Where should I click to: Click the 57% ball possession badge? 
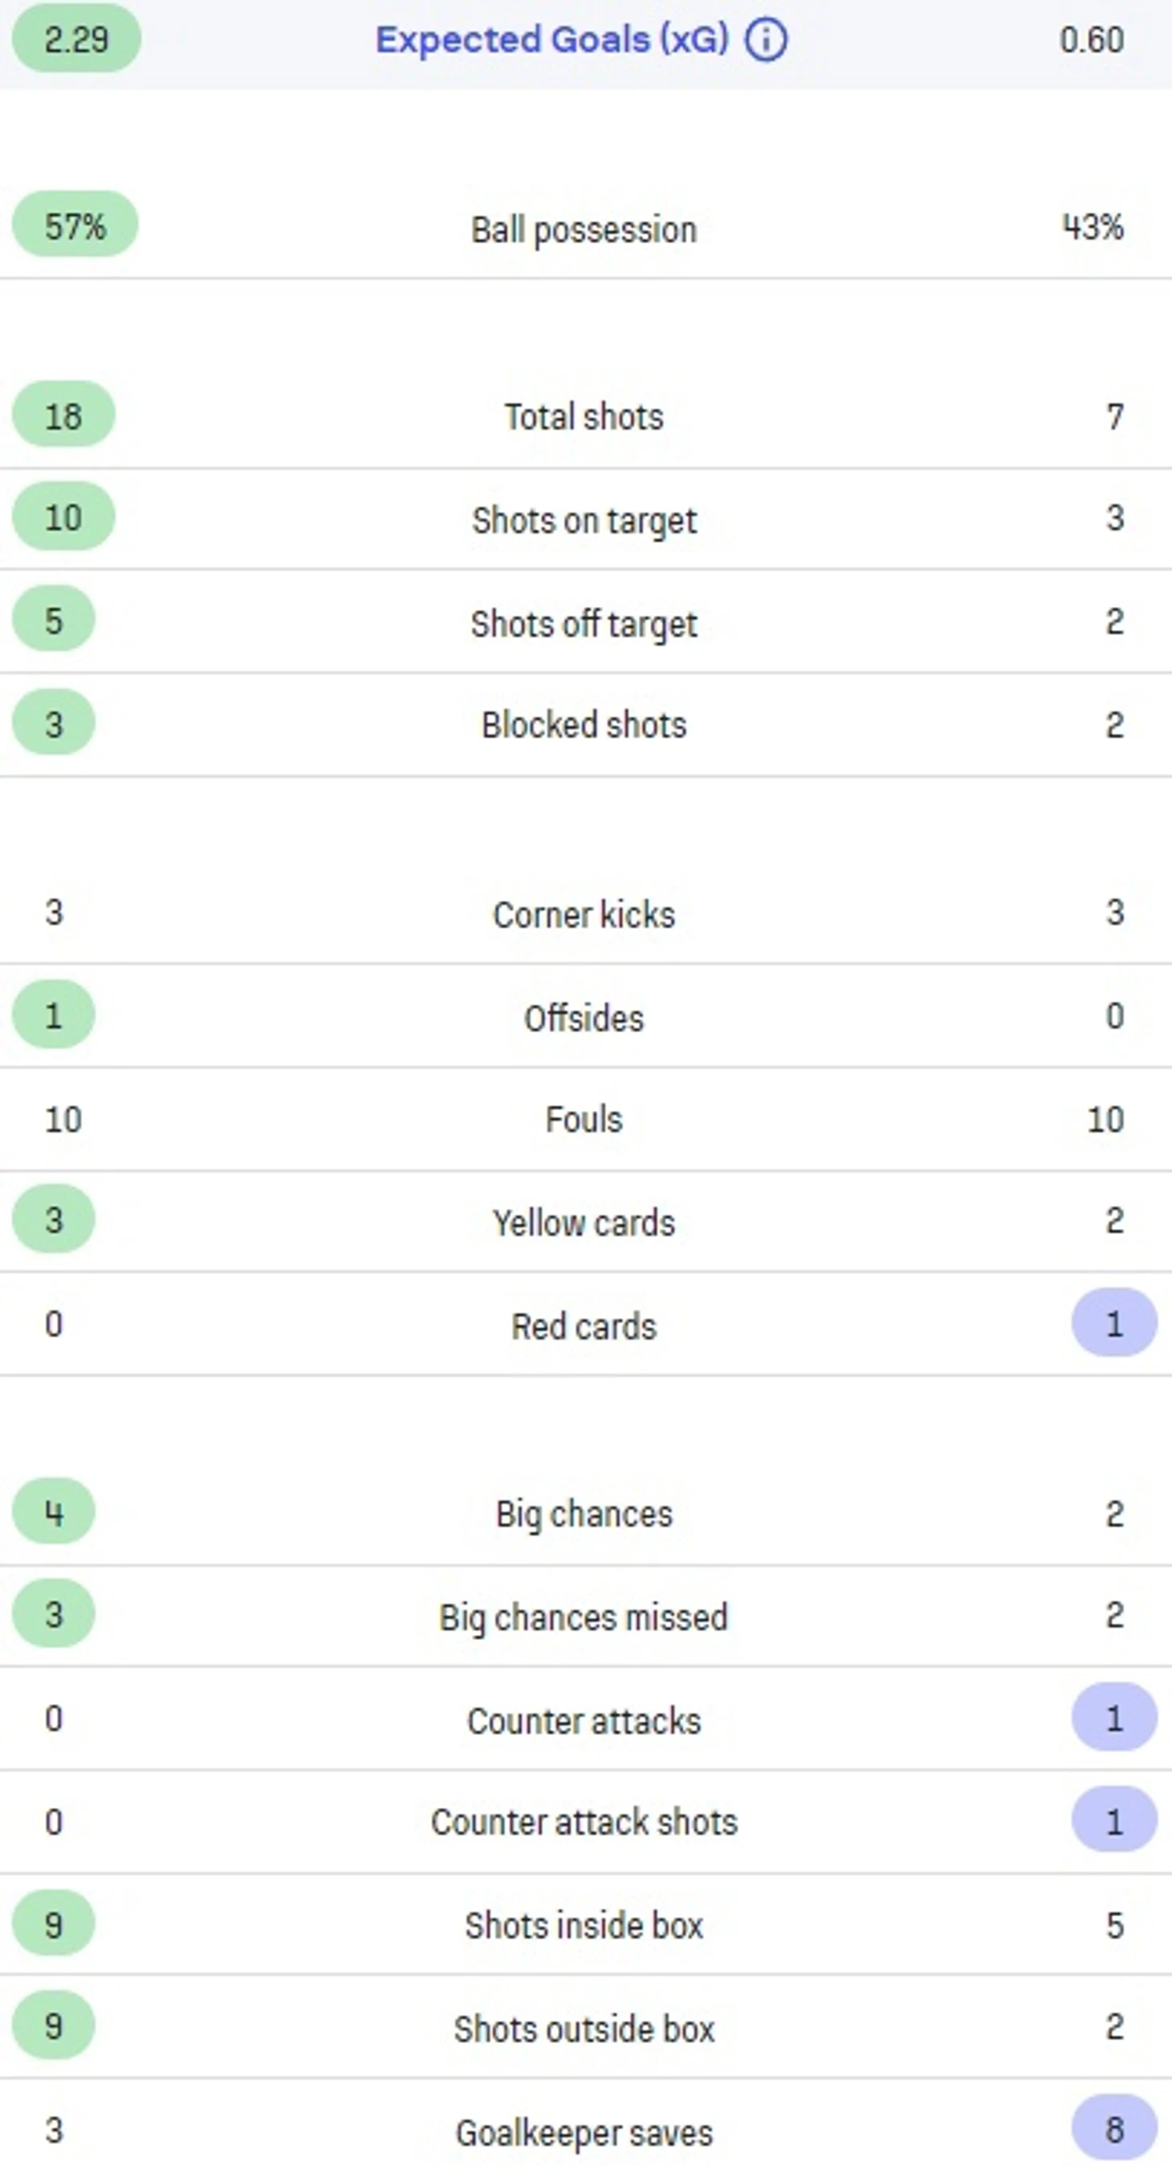pos(75,225)
